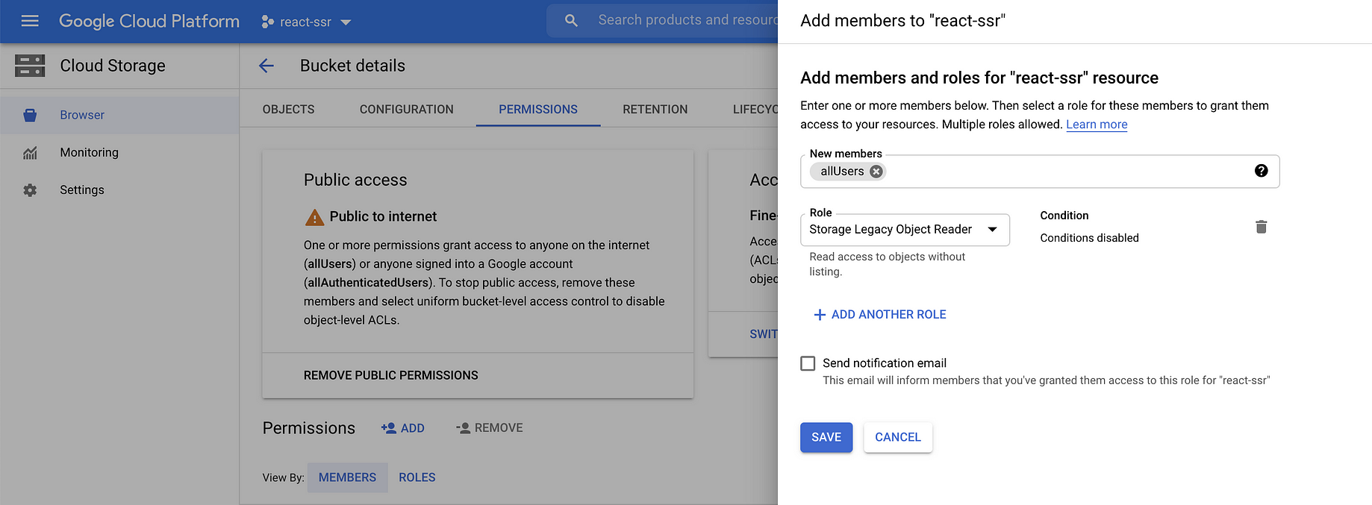View permissions by MEMBERS
The height and width of the screenshot is (505, 1372).
347,477
